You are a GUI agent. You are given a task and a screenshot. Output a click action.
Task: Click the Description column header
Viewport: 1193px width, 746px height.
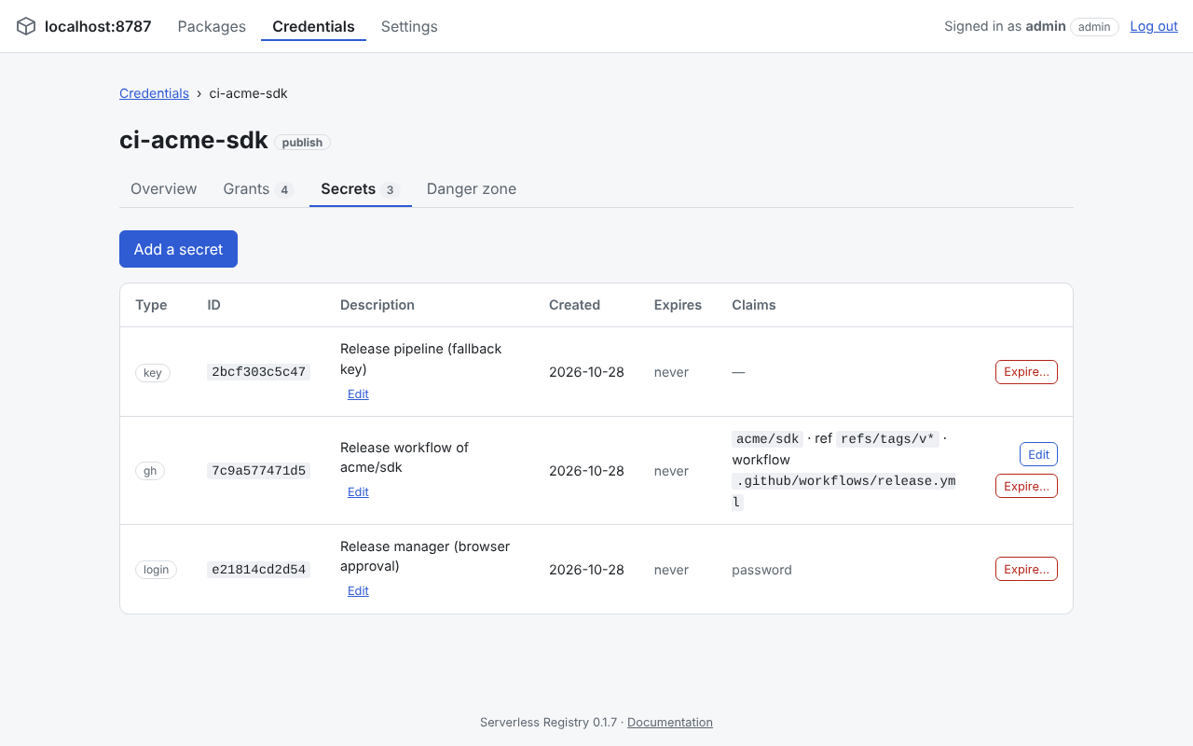point(377,305)
